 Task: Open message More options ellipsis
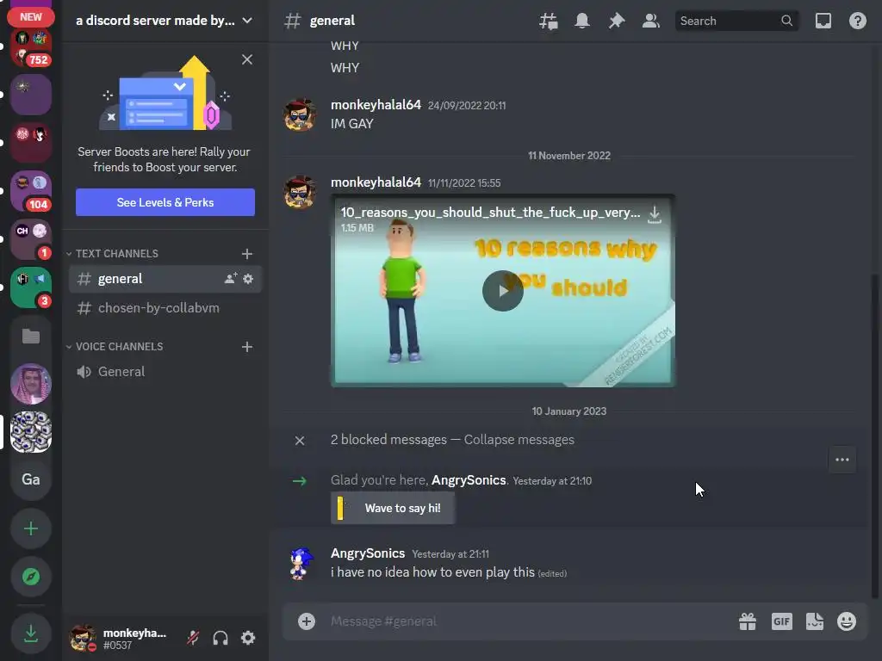tap(842, 460)
